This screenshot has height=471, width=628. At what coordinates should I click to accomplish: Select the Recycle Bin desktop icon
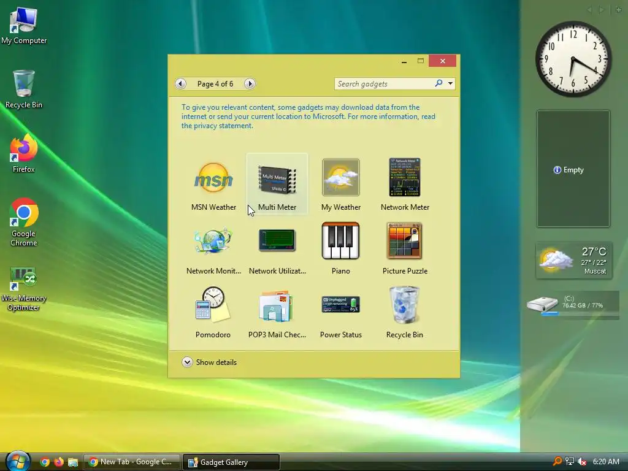[x=24, y=89]
